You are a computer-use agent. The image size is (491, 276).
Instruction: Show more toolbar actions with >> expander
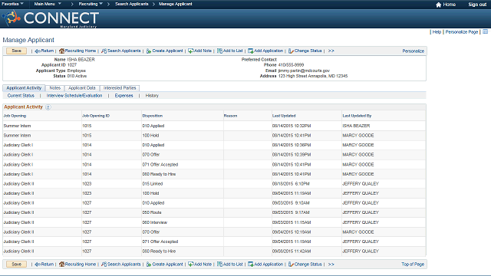pos(331,51)
